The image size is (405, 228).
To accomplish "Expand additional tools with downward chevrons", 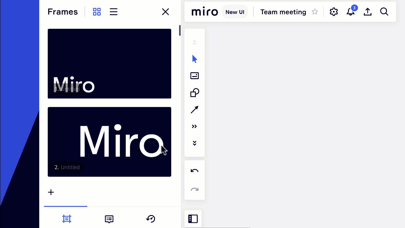I will (194, 143).
